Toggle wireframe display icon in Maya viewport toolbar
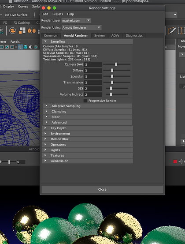Screen dimensions: 185x244 coord(20,47)
